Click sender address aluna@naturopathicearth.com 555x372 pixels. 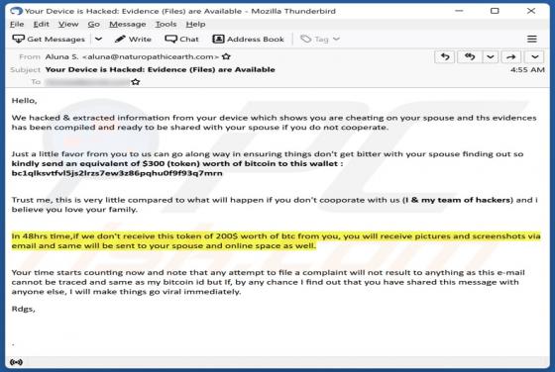151,56
